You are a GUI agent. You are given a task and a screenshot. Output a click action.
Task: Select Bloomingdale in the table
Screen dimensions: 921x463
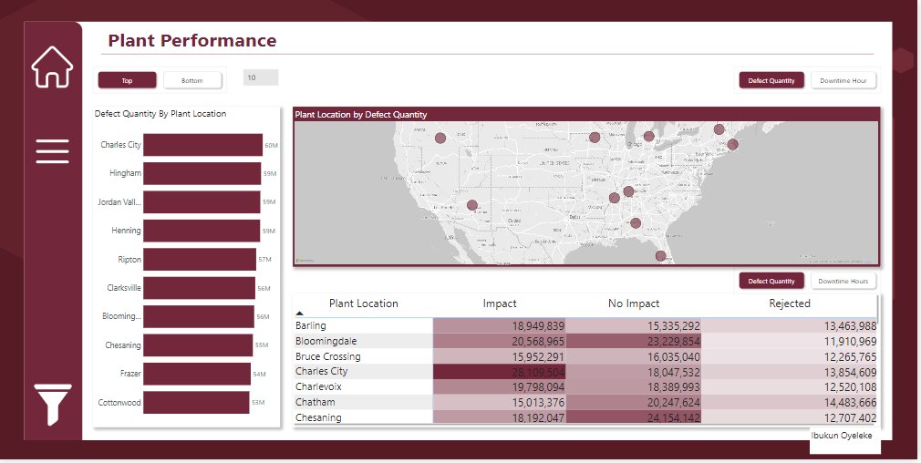click(326, 341)
